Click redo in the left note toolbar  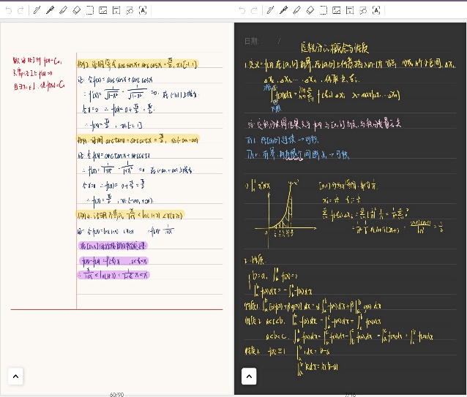pyautogui.click(x=21, y=10)
